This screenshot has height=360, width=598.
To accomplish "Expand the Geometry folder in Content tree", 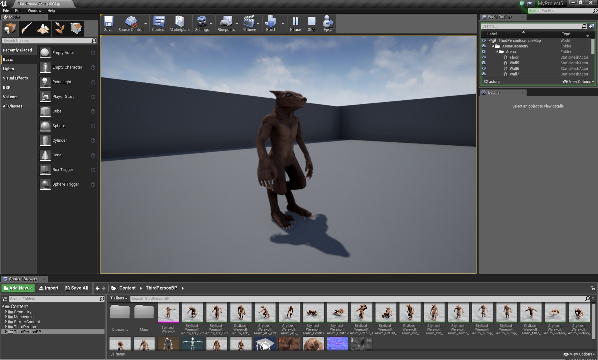I will pos(6,312).
